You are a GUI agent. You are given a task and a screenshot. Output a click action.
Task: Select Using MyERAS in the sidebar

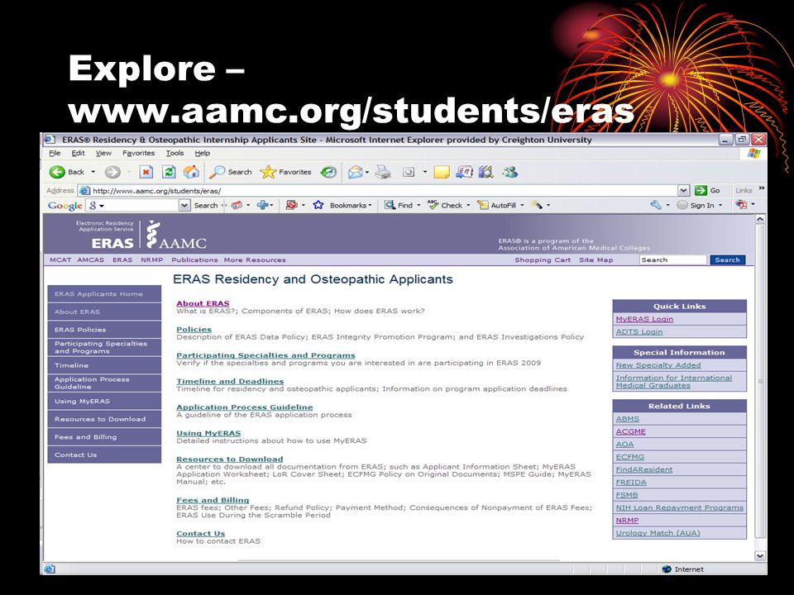click(x=104, y=402)
